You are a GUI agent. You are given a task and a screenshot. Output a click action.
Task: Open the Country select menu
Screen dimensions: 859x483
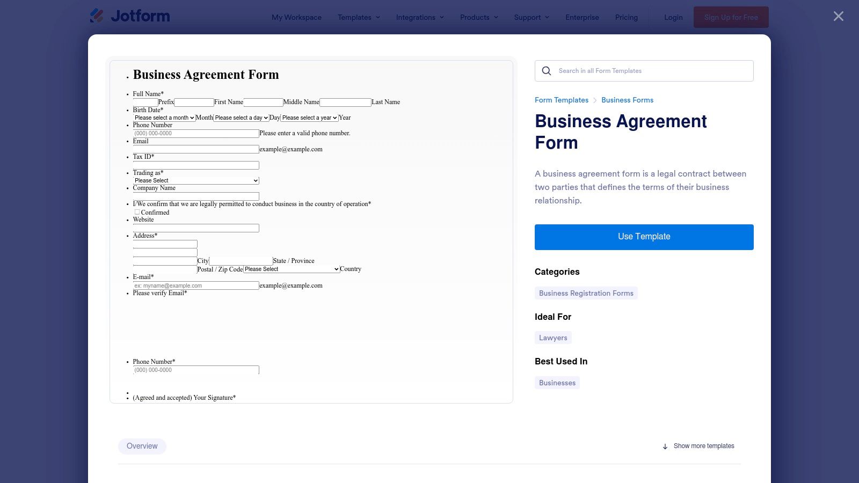[x=290, y=269]
